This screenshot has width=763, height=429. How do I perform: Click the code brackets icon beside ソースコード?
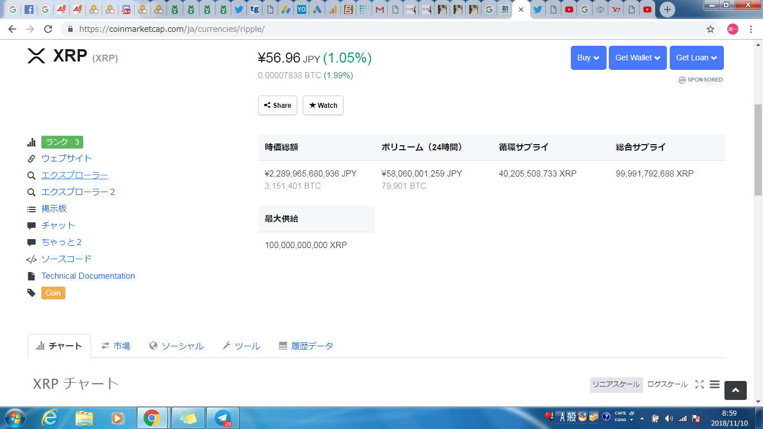[31, 259]
